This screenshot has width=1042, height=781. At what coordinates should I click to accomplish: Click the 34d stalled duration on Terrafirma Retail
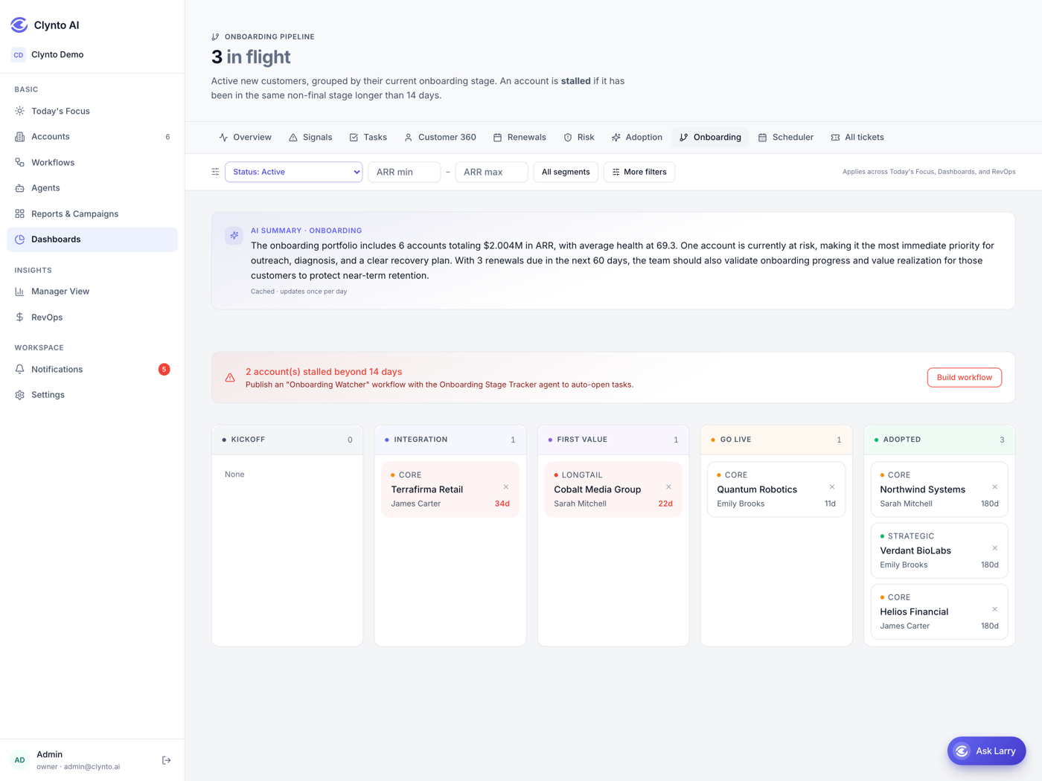click(x=502, y=504)
